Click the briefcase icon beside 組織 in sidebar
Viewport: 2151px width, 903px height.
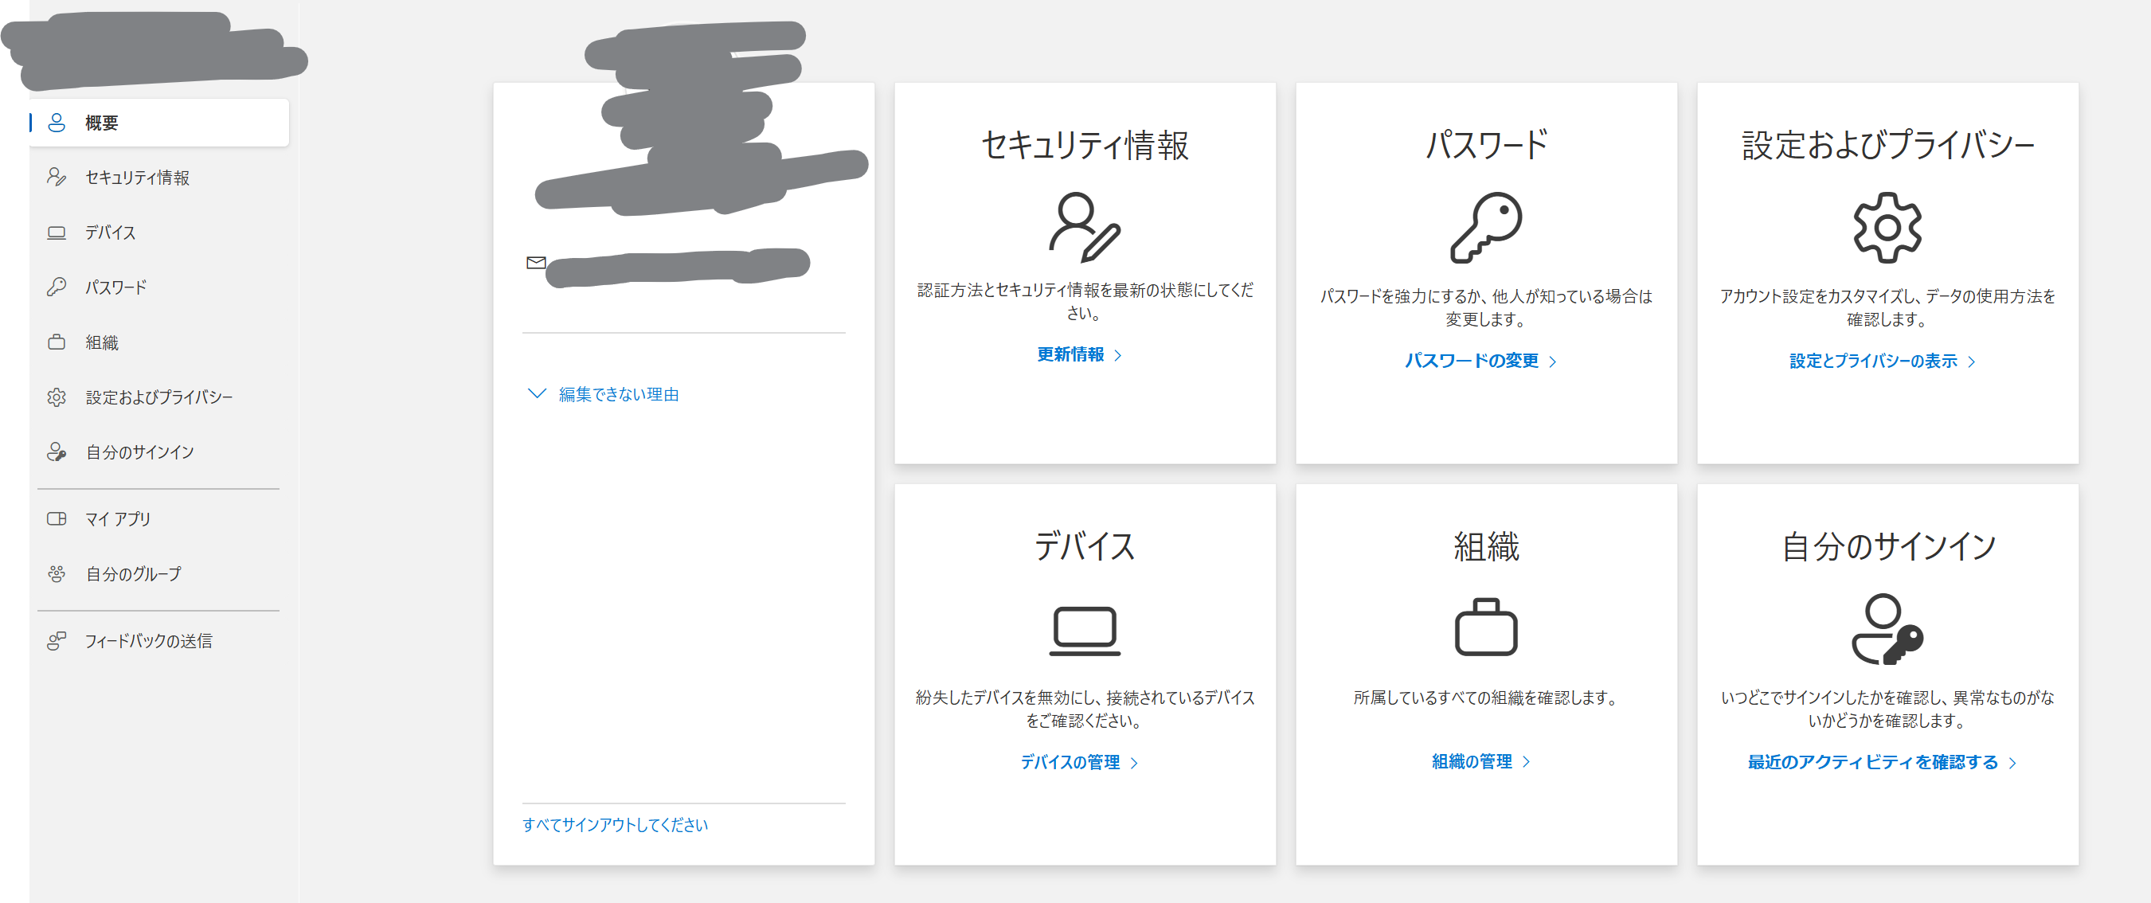56,342
